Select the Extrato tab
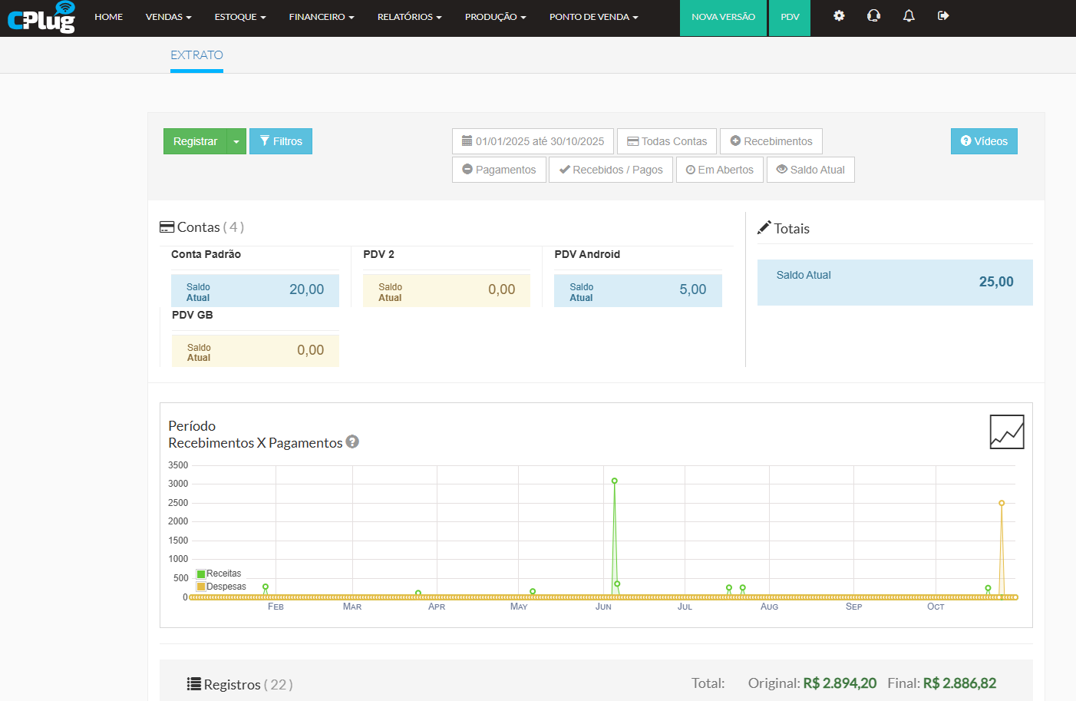 196,55
